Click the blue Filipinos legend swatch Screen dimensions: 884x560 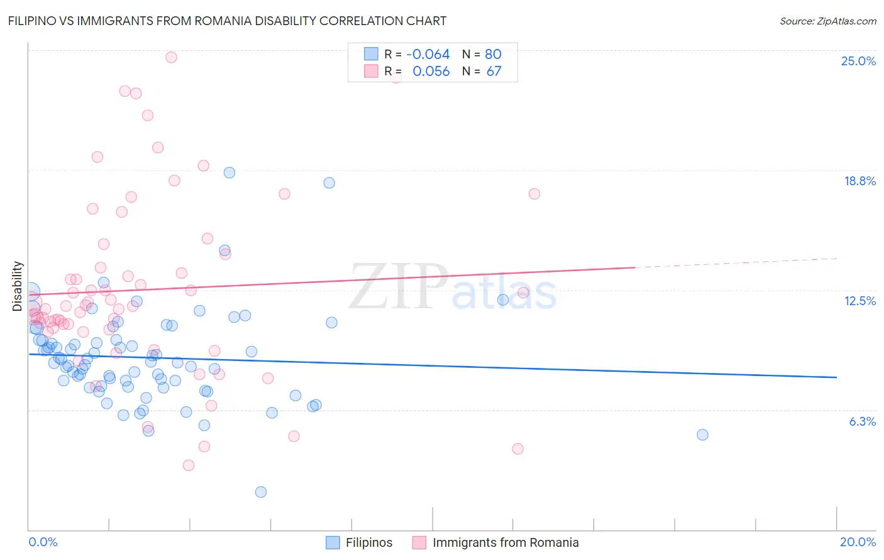point(333,542)
